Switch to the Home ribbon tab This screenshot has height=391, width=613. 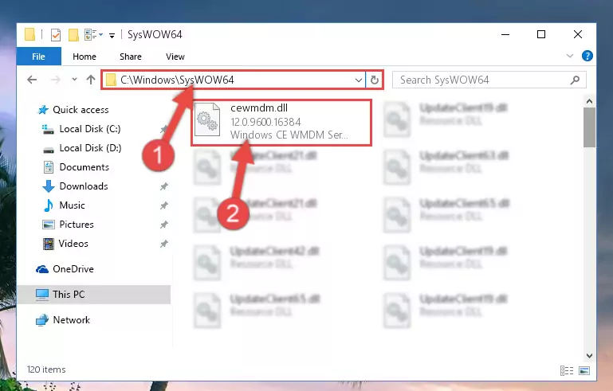pyautogui.click(x=84, y=57)
